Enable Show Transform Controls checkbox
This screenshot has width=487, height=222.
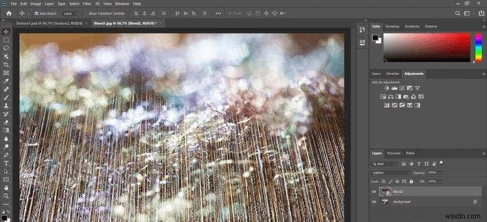(x=86, y=14)
